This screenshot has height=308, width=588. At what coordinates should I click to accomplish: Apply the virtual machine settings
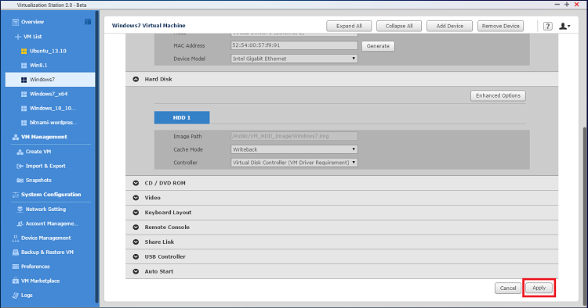pyautogui.click(x=539, y=288)
